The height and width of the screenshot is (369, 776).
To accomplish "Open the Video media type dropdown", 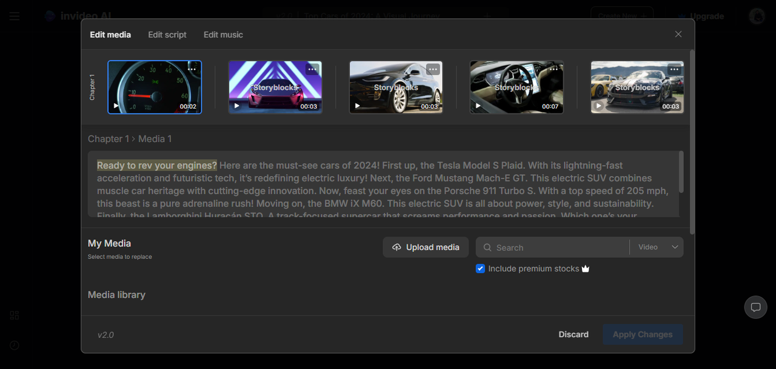I will [657, 247].
